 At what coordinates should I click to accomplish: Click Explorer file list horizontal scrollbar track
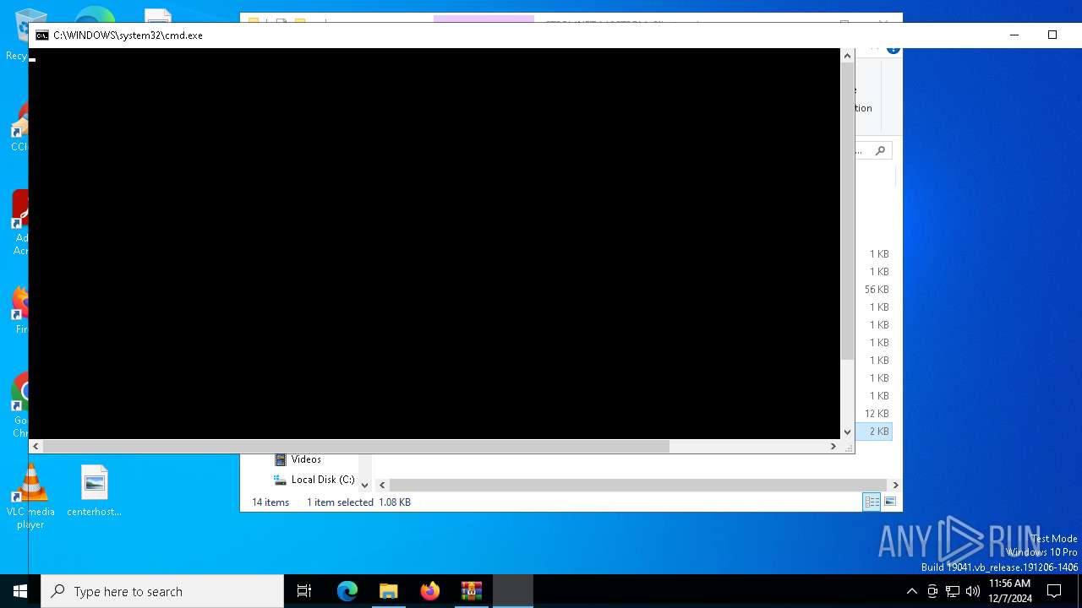[x=638, y=485]
